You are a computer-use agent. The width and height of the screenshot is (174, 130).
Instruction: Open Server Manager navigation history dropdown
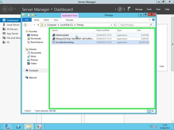[15, 9]
